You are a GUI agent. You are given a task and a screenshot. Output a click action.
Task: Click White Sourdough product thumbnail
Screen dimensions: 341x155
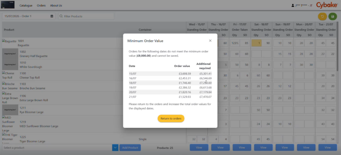(x=10, y=65)
